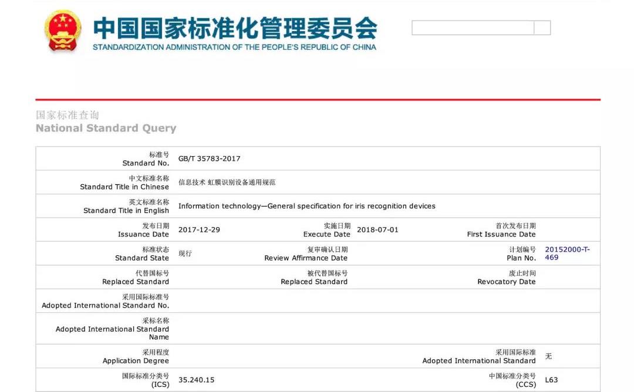
Task: Click the English title about iris recognition devices
Action: click(306, 206)
